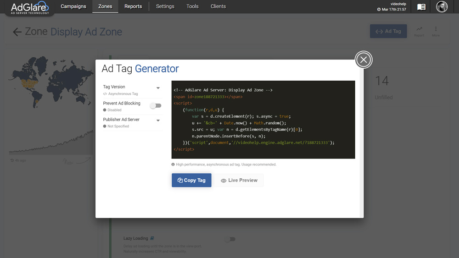This screenshot has width=459, height=258.
Task: Click the Ad Tag button in header
Action: click(388, 31)
